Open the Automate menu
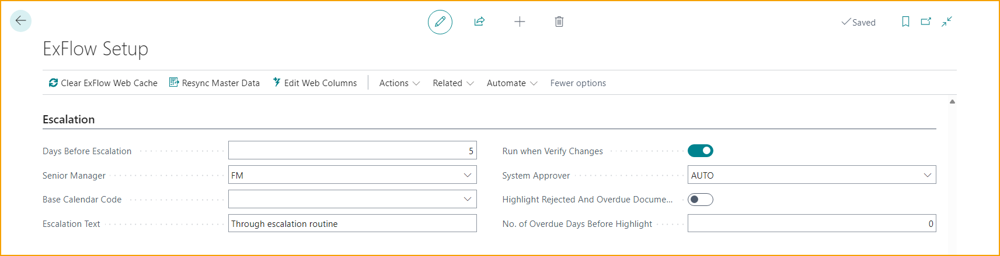1000x256 pixels. pyautogui.click(x=512, y=83)
